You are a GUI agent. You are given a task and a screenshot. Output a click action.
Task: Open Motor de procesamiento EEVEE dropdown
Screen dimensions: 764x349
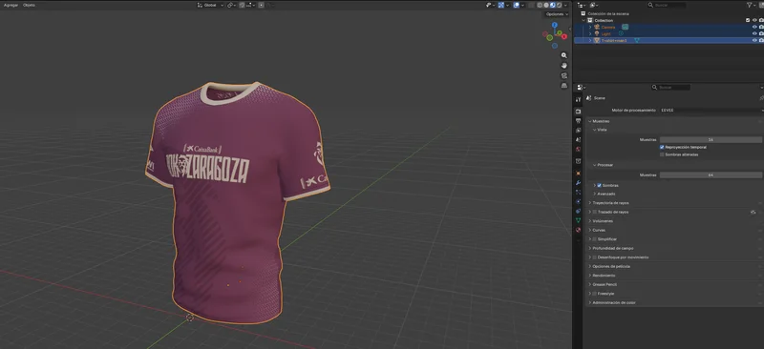[711, 111]
